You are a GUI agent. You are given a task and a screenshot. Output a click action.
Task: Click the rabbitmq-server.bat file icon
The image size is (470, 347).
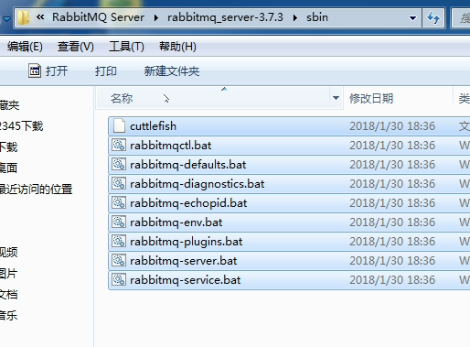point(119,260)
